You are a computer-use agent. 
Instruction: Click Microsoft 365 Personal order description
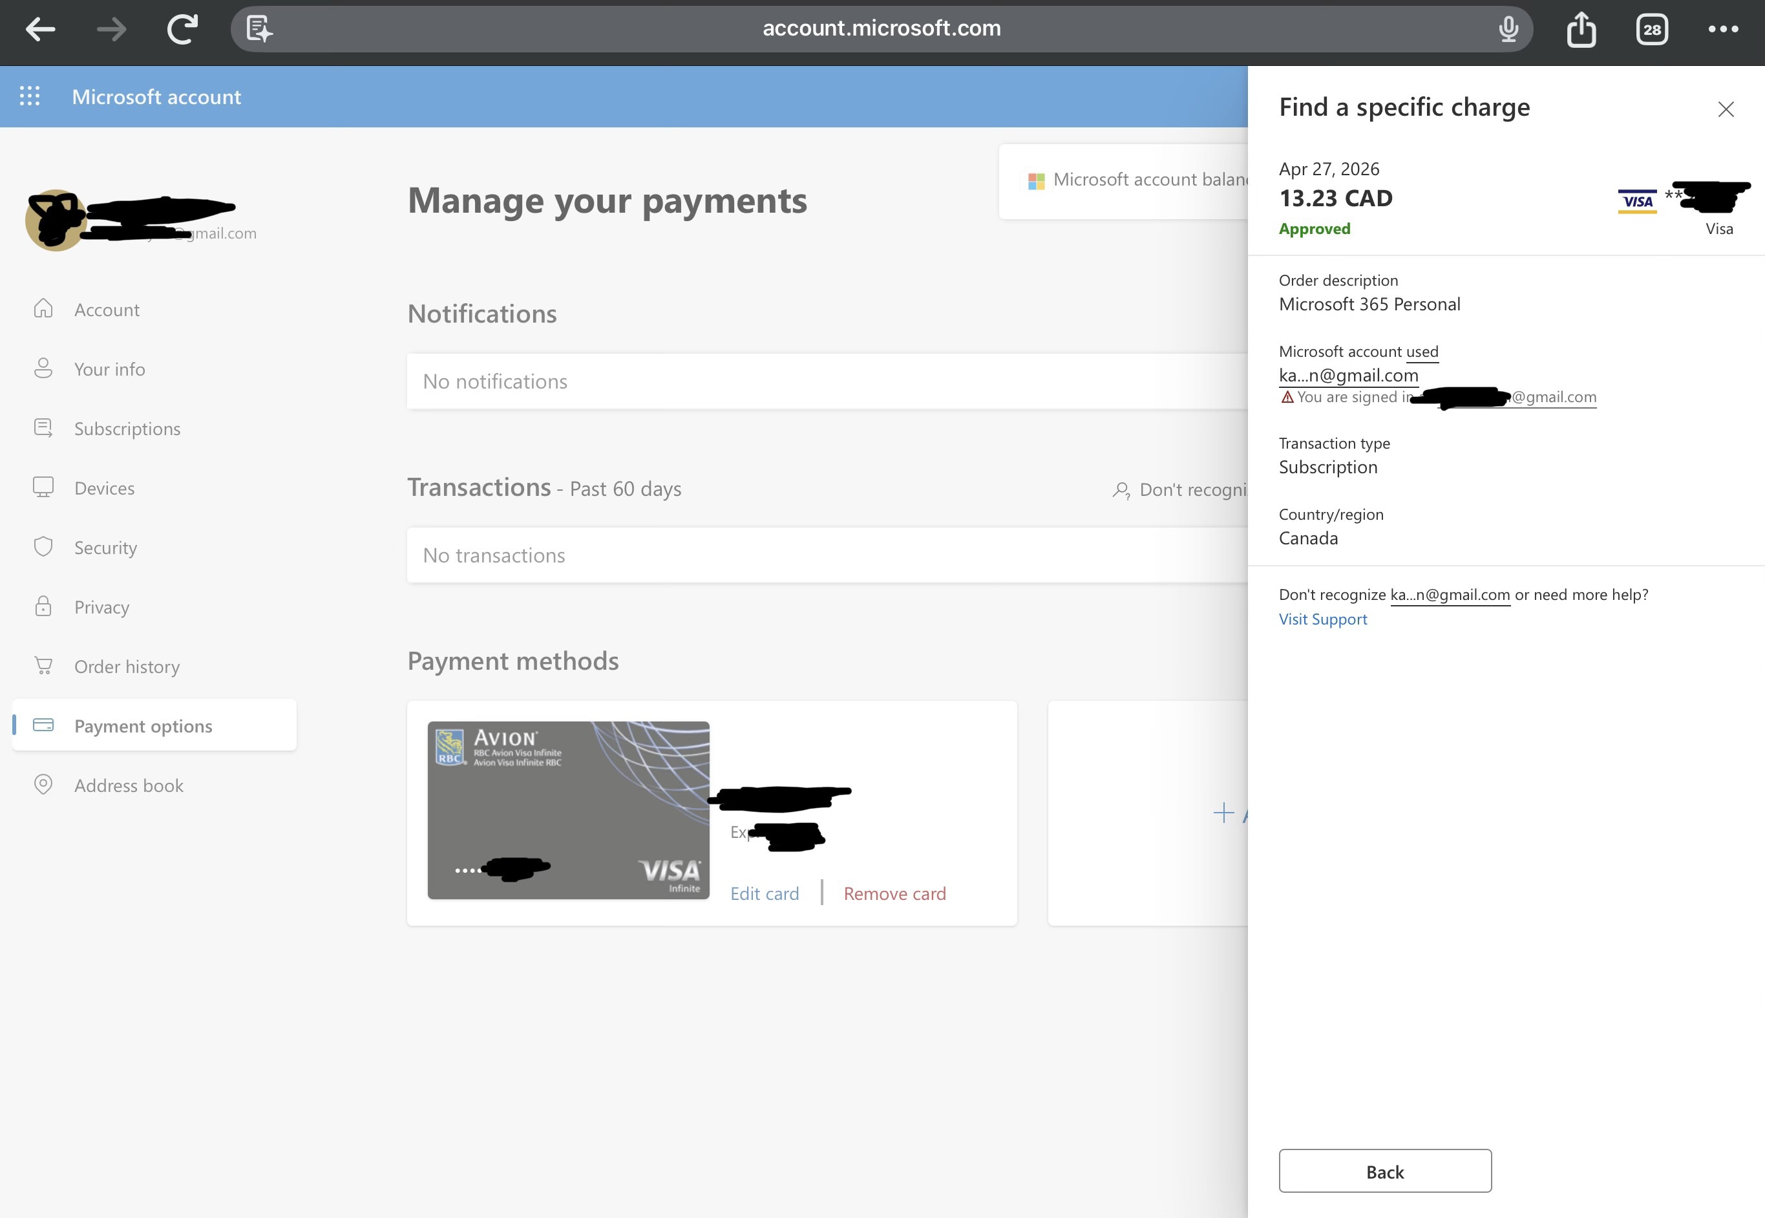[x=1370, y=304]
